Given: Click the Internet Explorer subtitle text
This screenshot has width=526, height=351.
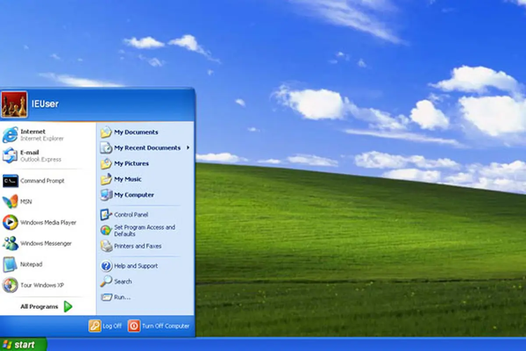Looking at the screenshot, I should click(x=42, y=139).
